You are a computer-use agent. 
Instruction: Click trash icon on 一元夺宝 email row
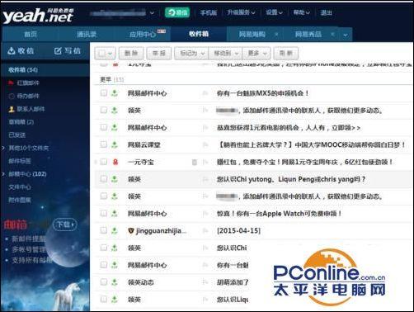(195, 162)
